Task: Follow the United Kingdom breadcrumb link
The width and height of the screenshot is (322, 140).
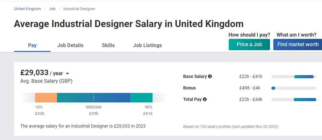Action: tap(27, 9)
